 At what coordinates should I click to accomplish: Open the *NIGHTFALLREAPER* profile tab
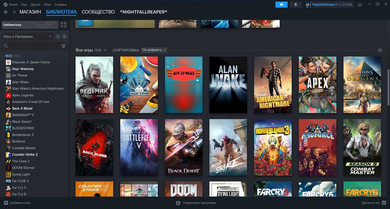tap(144, 12)
